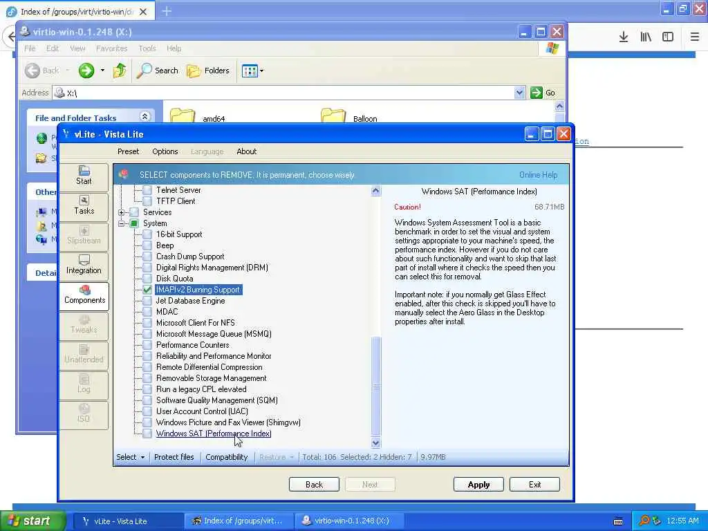Check the 16-bit Support checkbox
This screenshot has height=531, width=708.
point(147,234)
